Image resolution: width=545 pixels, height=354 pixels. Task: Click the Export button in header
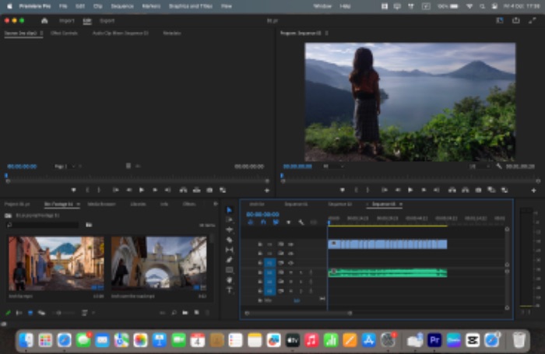(x=107, y=21)
